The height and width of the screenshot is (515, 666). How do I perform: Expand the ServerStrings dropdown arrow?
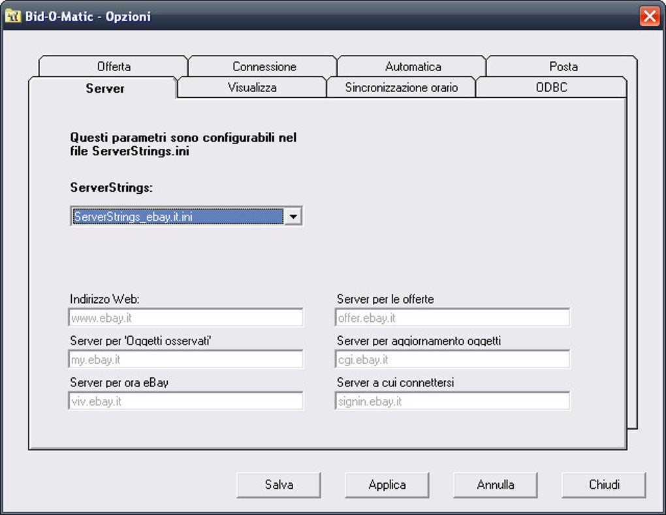(x=293, y=217)
